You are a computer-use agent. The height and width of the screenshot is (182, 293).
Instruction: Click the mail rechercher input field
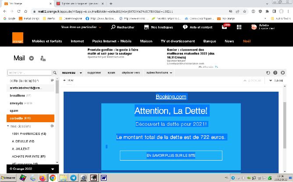pyautogui.click(x=30, y=73)
